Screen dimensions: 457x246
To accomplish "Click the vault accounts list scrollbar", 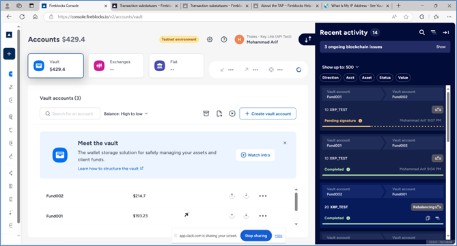I will tap(296, 201).
